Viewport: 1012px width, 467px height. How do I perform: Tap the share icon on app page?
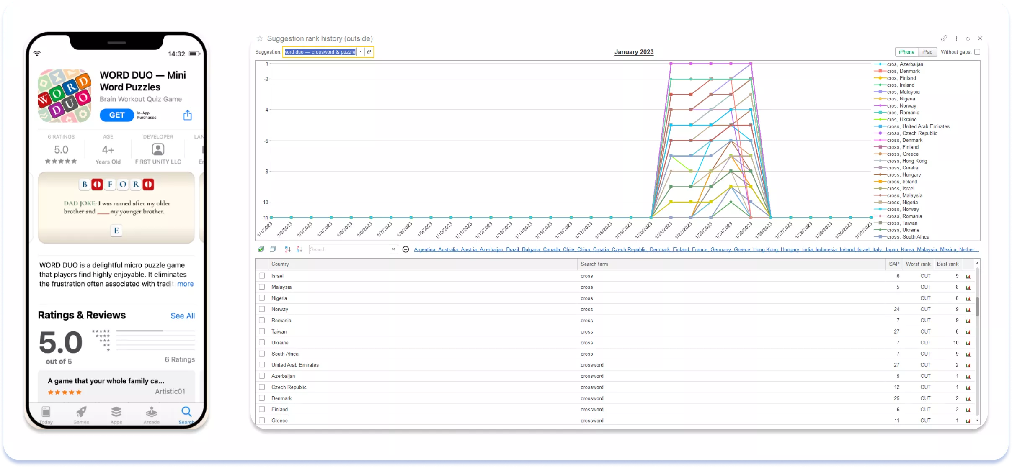click(188, 115)
